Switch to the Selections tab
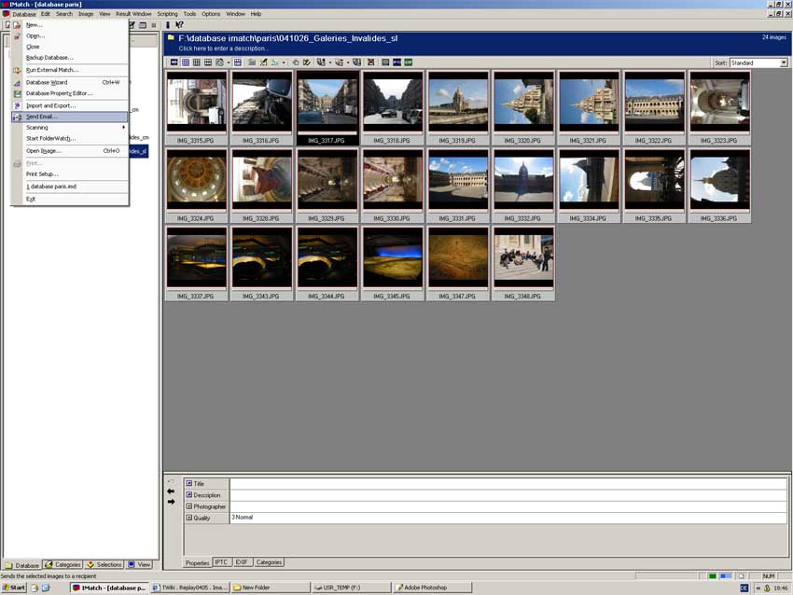Screen dimensions: 793x595 point(104,564)
